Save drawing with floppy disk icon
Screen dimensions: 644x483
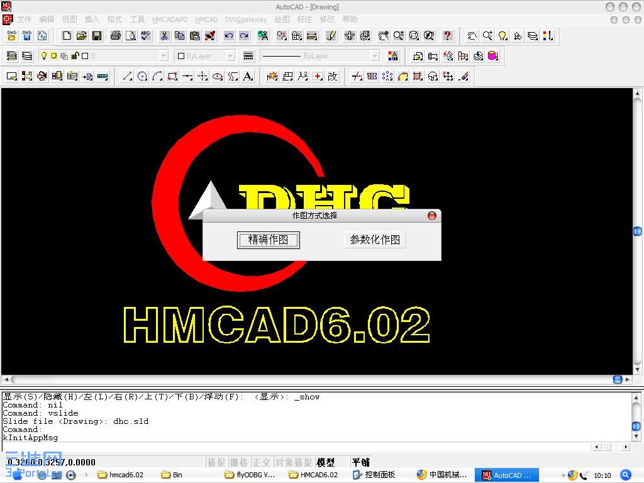click(97, 36)
